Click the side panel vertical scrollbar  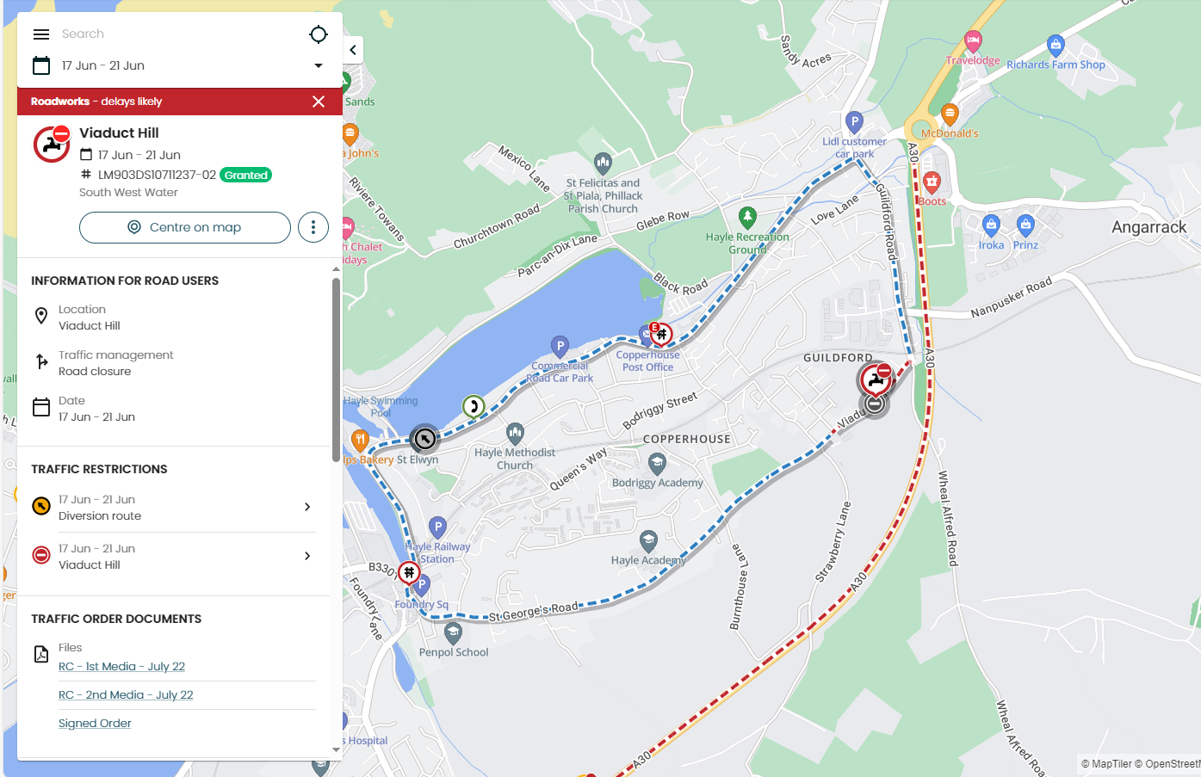pos(336,370)
